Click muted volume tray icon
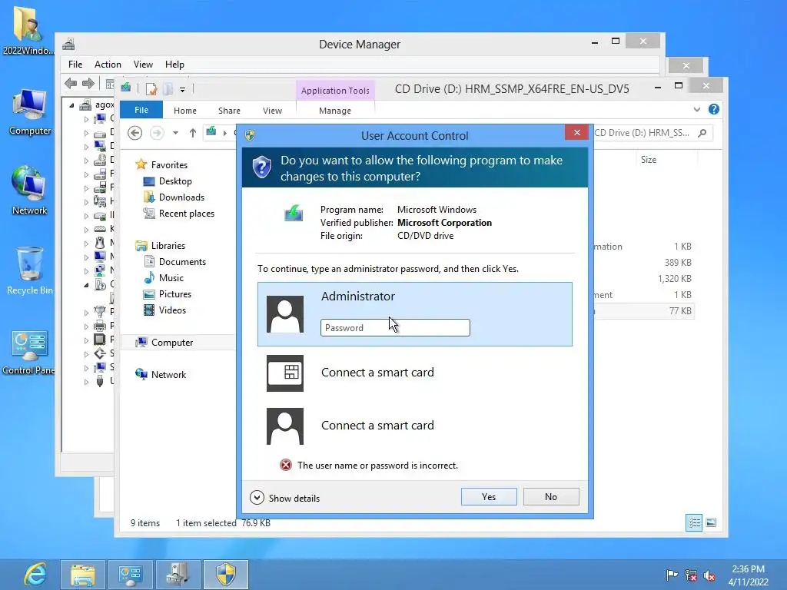 pos(709,575)
